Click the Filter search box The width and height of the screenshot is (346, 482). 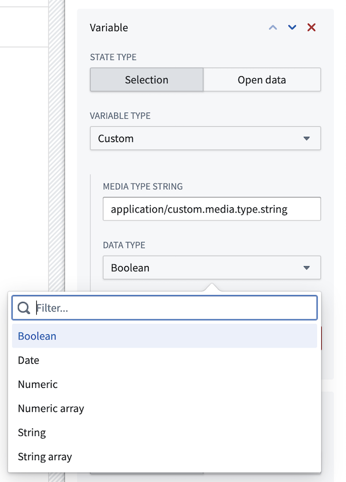coord(164,308)
